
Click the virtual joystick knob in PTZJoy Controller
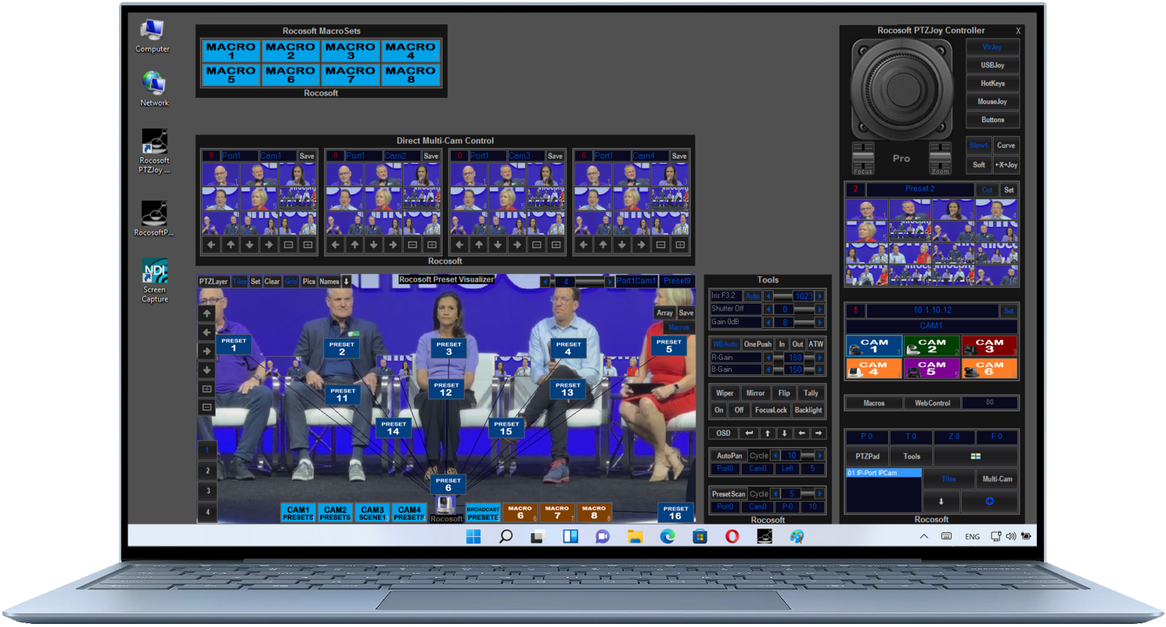coord(901,88)
